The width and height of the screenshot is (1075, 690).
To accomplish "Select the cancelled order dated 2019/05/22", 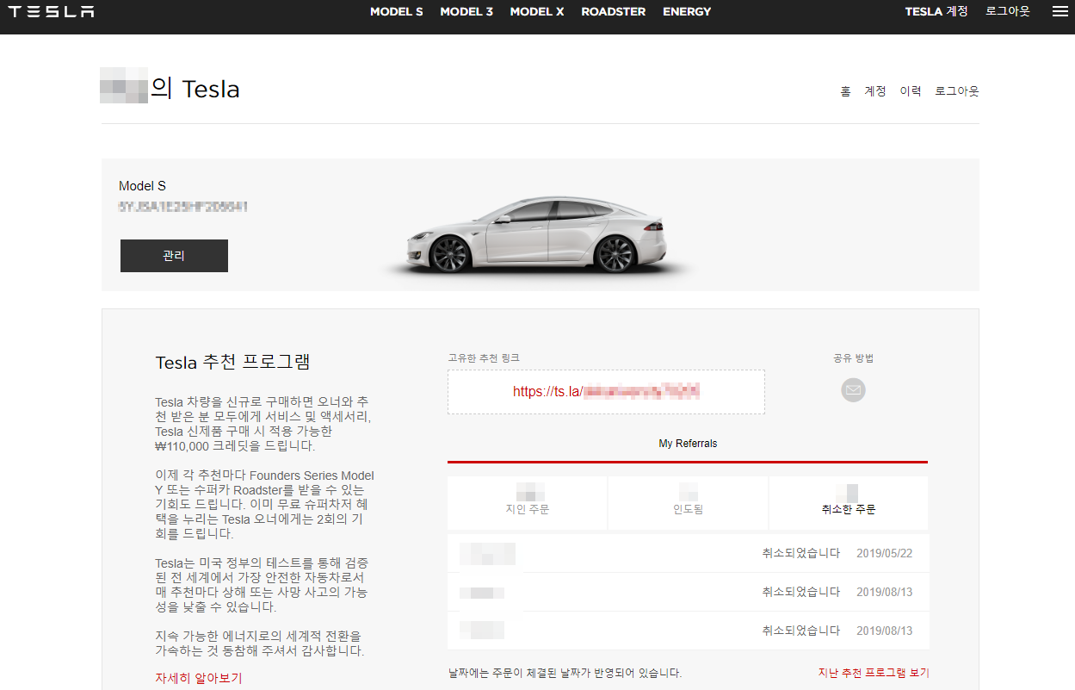I will point(688,553).
